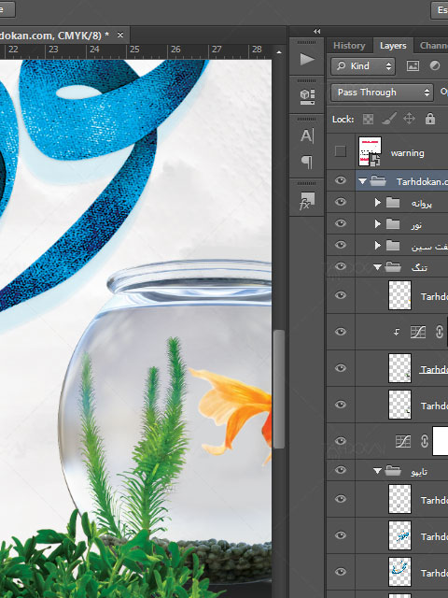The height and width of the screenshot is (598, 448).
Task: Click the canvas vertical scrollbar thumb
Action: pos(279,389)
